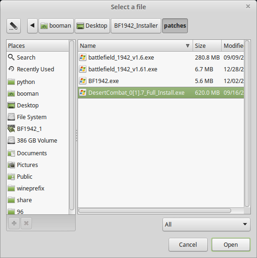Click the Places sidebar vertical scrollbar

(x=72, y=125)
